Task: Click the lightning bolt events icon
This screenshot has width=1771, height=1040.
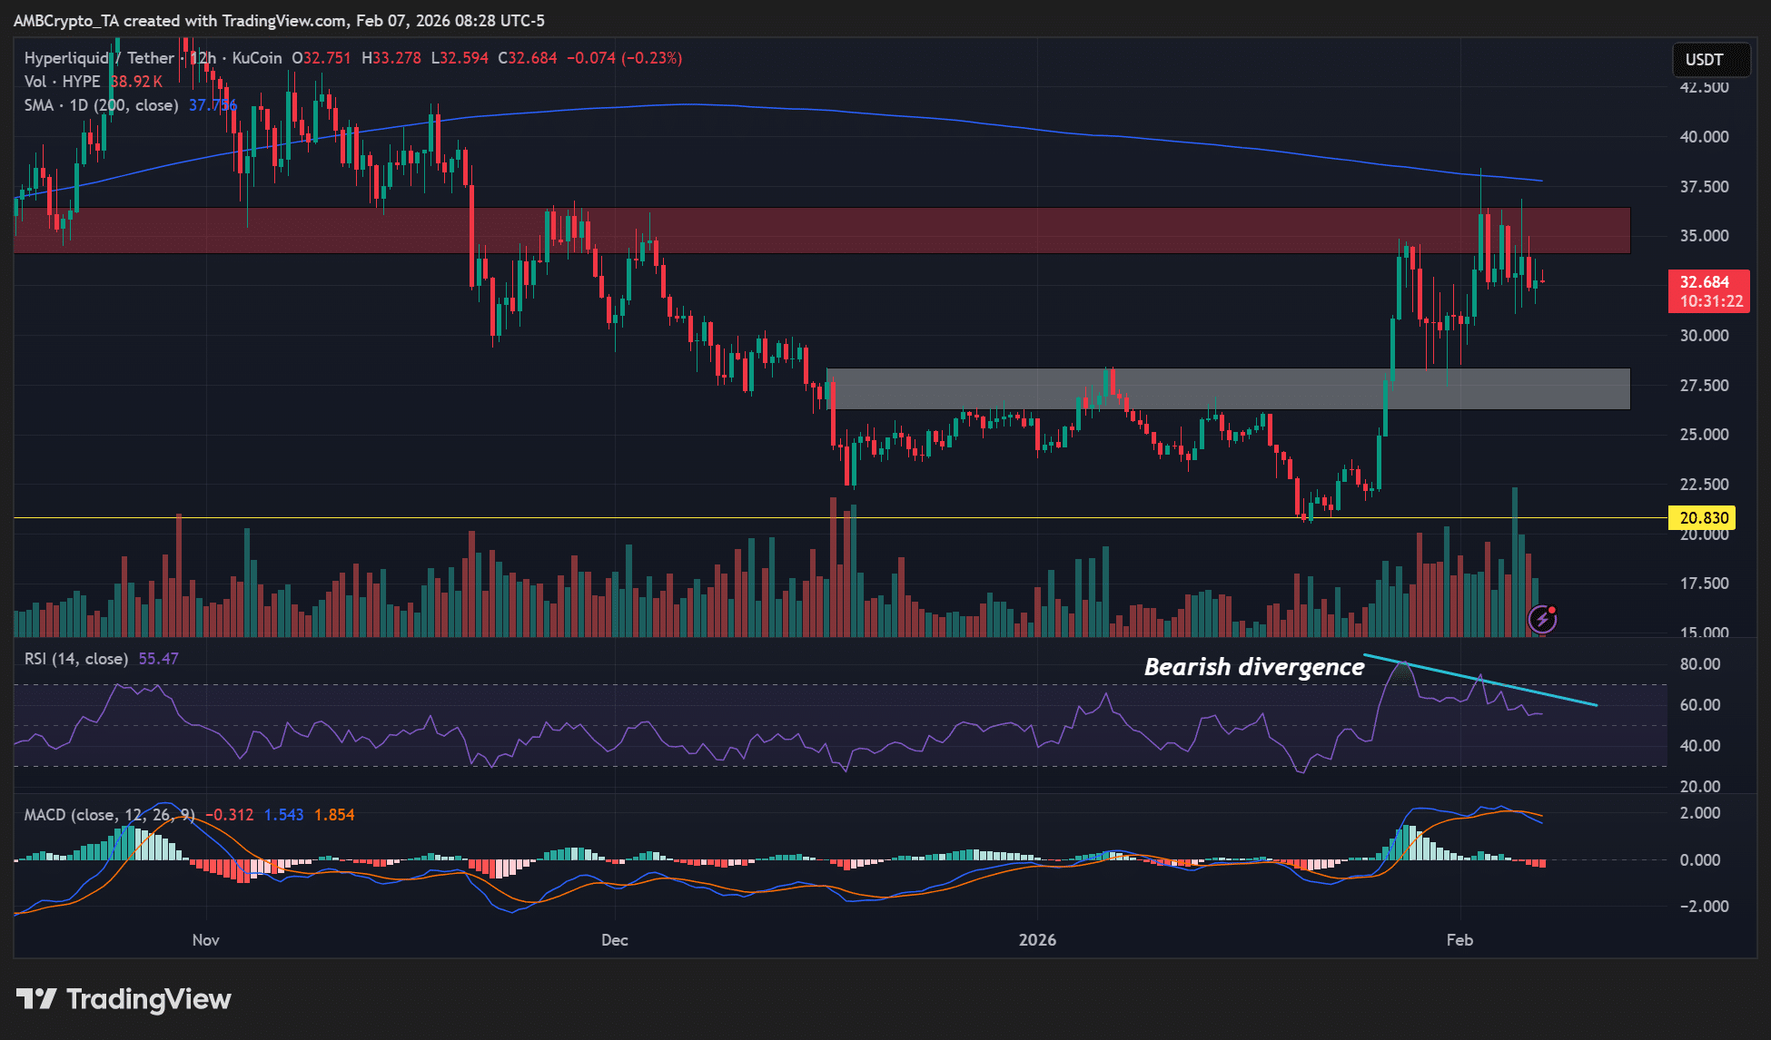Action: click(x=1542, y=619)
